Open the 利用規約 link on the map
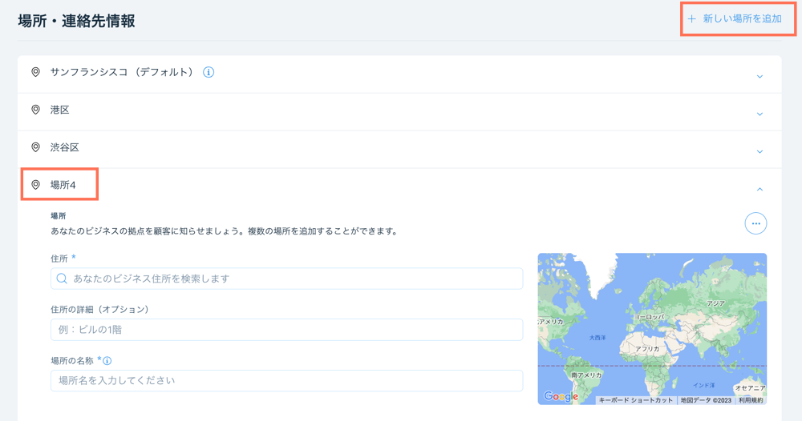The height and width of the screenshot is (421, 802). [751, 400]
